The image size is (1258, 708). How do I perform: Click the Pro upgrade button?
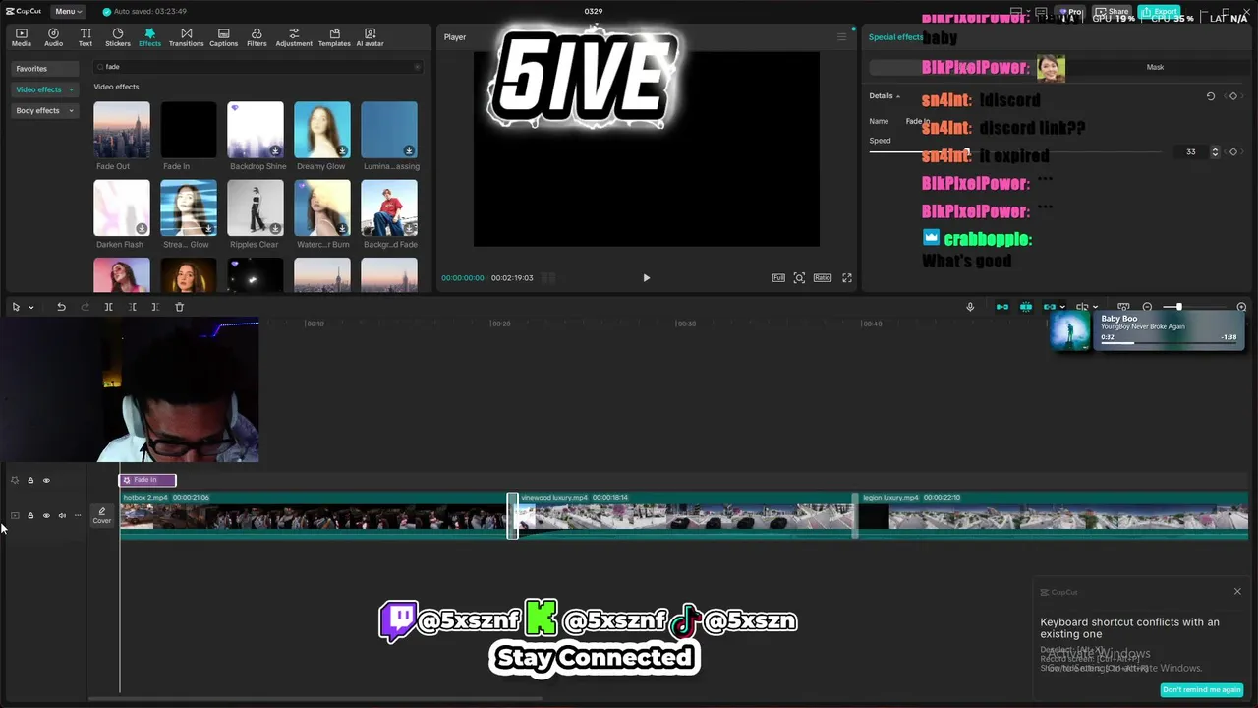click(1070, 12)
